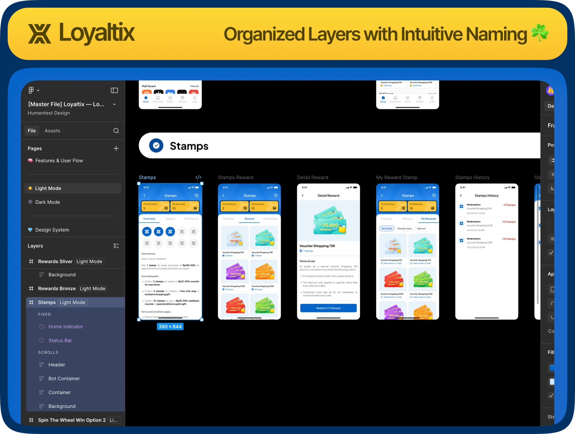Click history clock icon in Stamps Reward frame
The width and height of the screenshot is (575, 434).
(x=276, y=195)
